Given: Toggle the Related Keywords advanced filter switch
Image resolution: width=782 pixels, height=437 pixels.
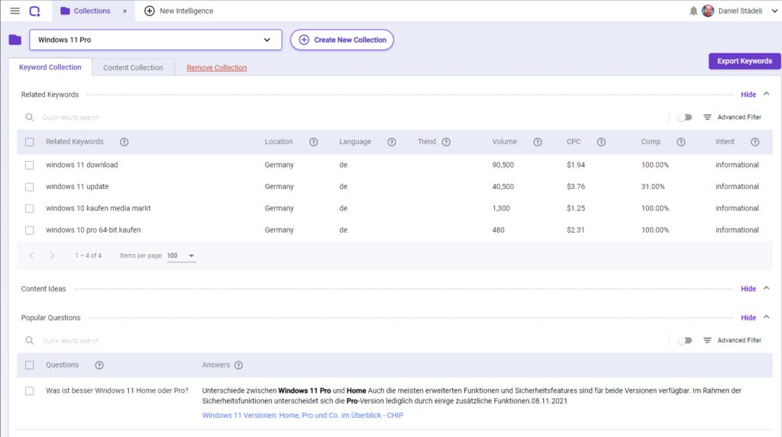Looking at the screenshot, I should 685,117.
